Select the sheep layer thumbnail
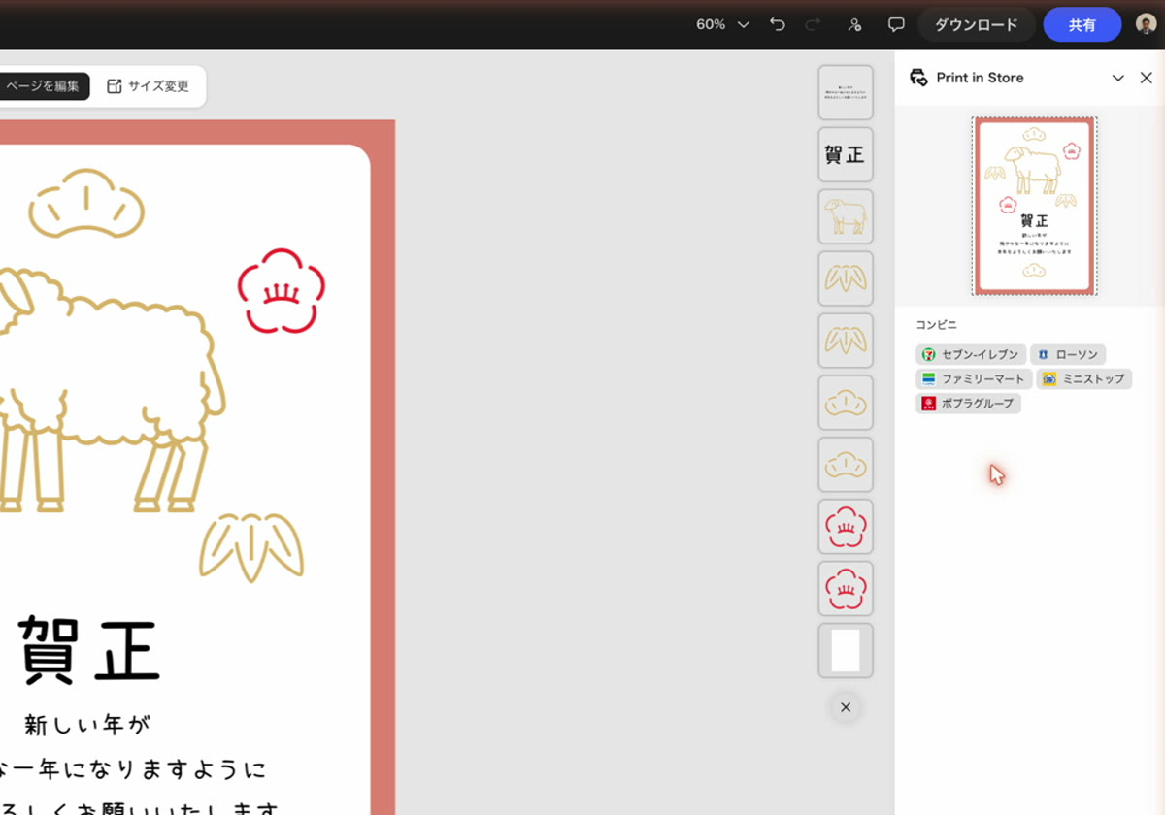The height and width of the screenshot is (815, 1165). coord(846,216)
